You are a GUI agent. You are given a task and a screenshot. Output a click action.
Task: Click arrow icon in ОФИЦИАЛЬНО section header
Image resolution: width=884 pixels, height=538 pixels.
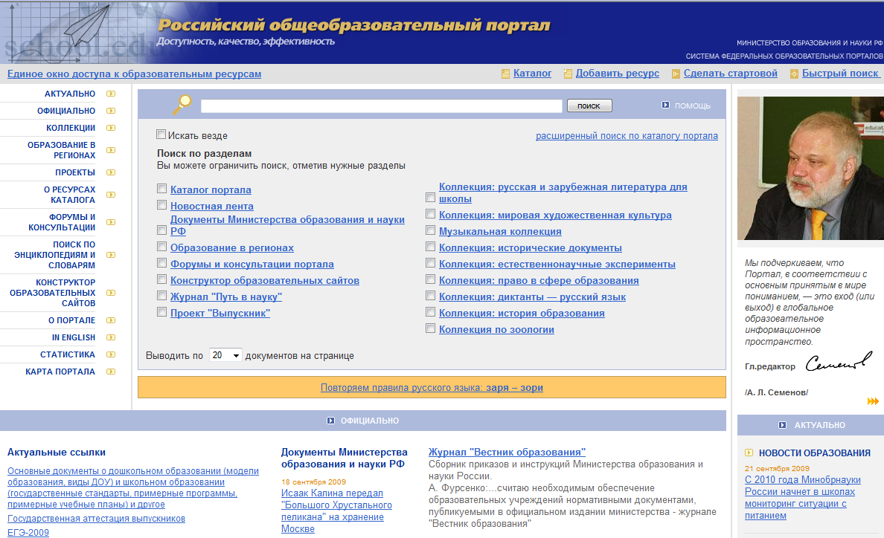[331, 421]
